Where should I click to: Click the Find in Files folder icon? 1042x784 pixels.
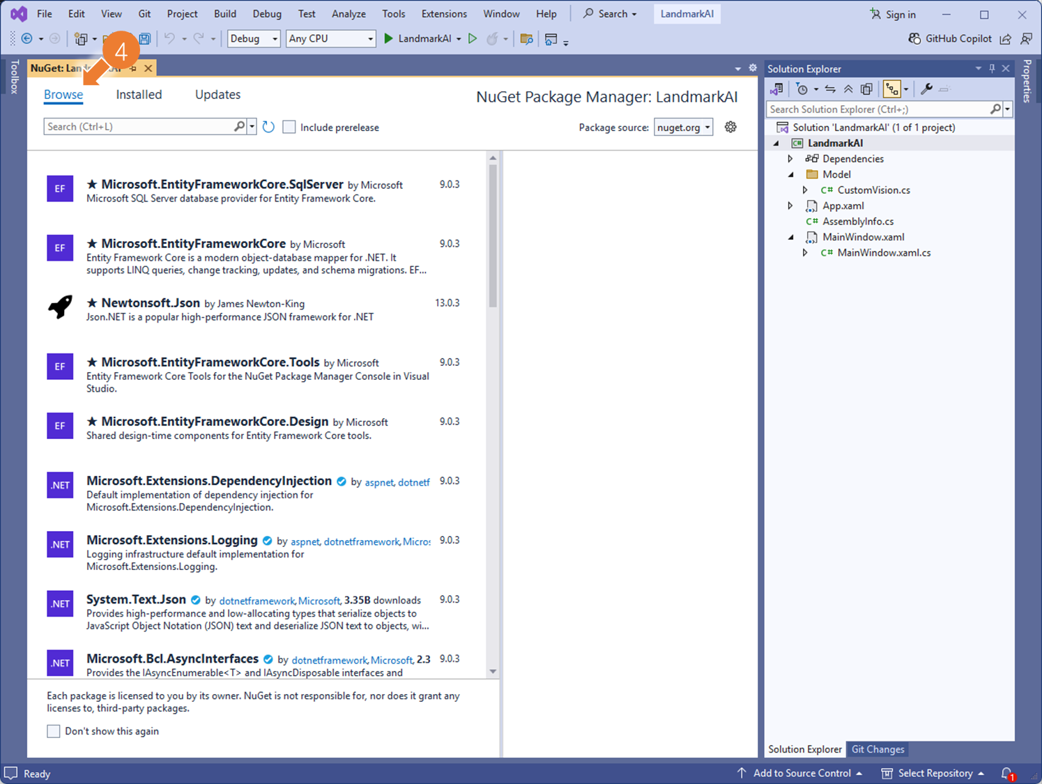(527, 39)
